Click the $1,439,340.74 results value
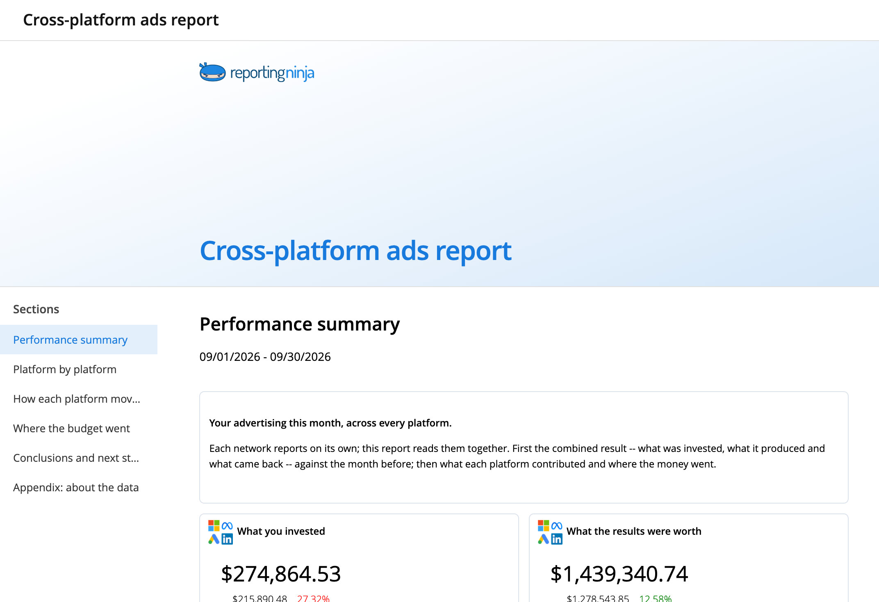 (619, 573)
